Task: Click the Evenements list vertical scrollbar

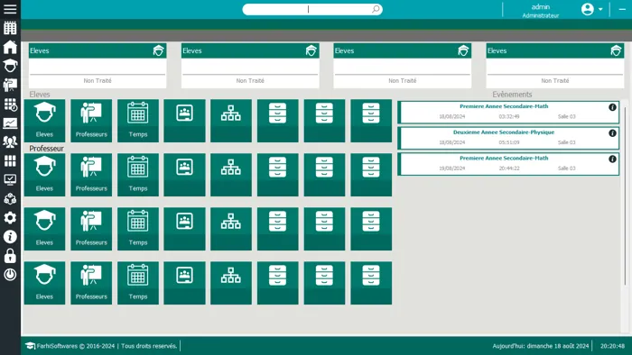Action: [x=626, y=217]
